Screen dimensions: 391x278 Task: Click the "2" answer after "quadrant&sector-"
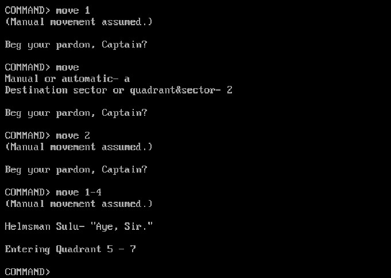(x=230, y=90)
